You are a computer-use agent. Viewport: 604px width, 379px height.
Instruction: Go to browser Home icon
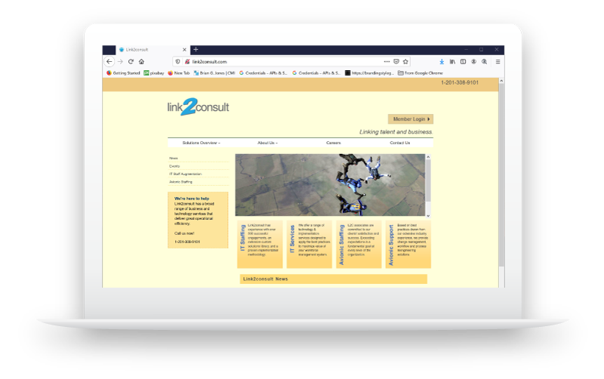[141, 61]
